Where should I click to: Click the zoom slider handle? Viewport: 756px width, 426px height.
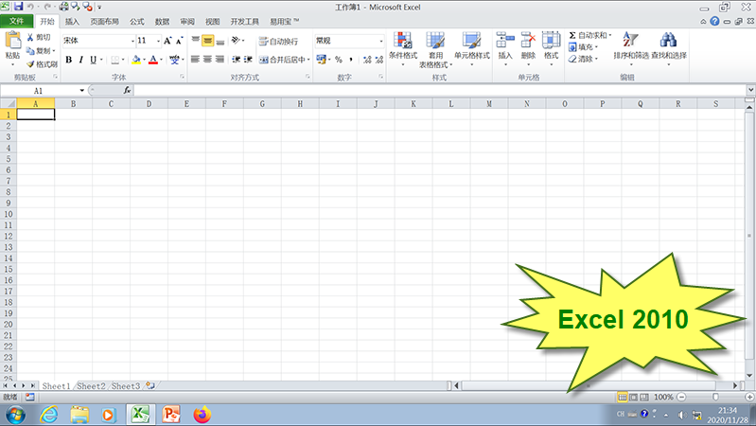click(715, 397)
